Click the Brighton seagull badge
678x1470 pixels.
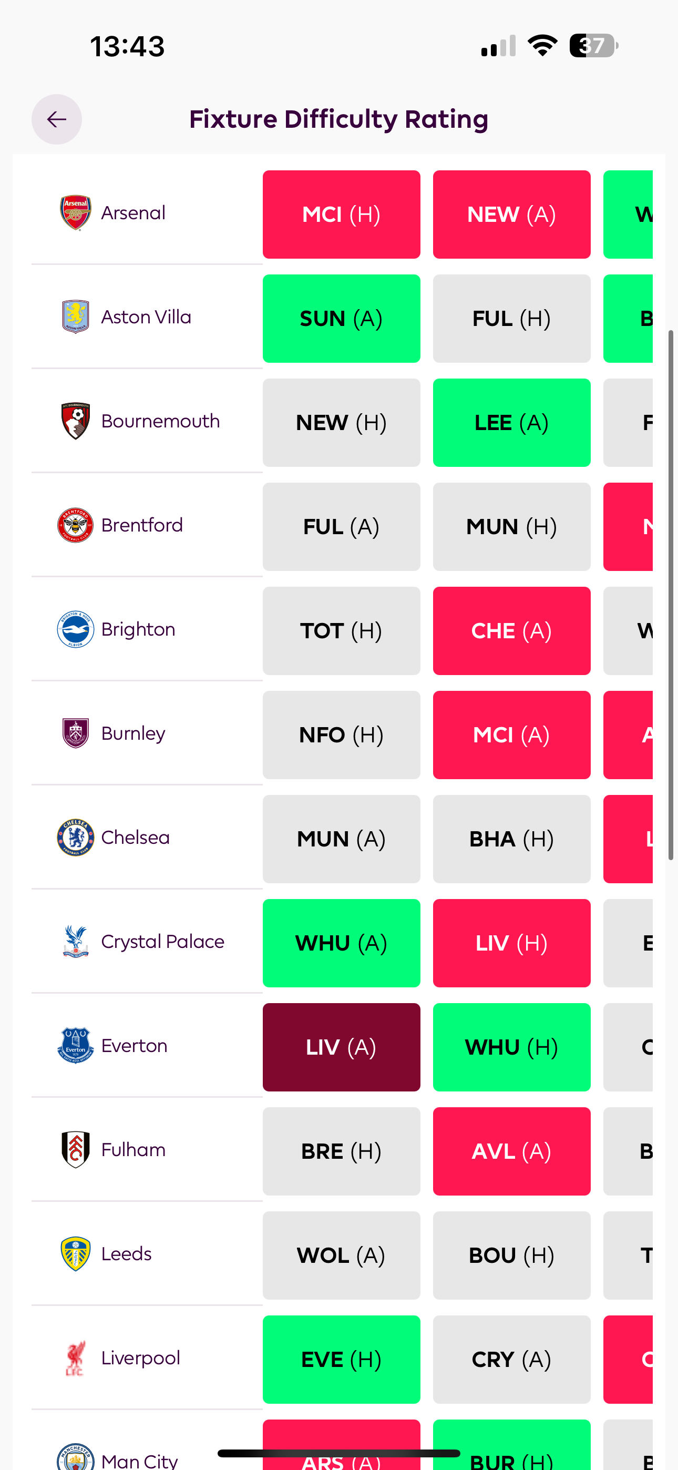click(x=75, y=629)
